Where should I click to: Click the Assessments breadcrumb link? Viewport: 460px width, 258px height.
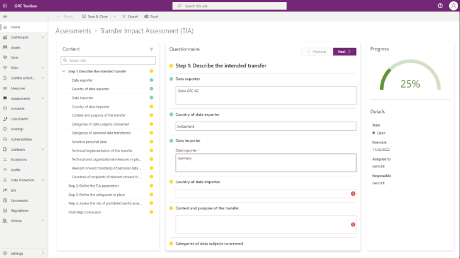tap(73, 31)
